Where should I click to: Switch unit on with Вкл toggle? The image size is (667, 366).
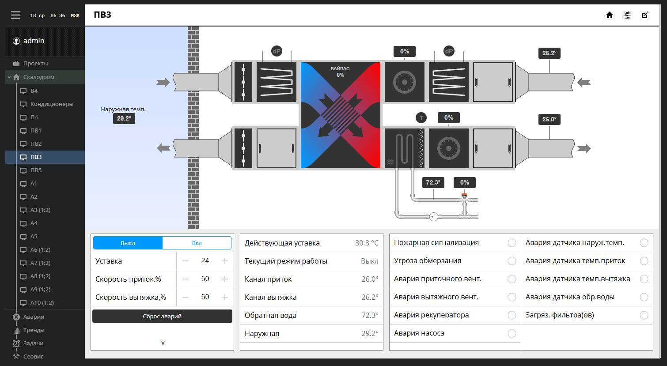coord(197,243)
